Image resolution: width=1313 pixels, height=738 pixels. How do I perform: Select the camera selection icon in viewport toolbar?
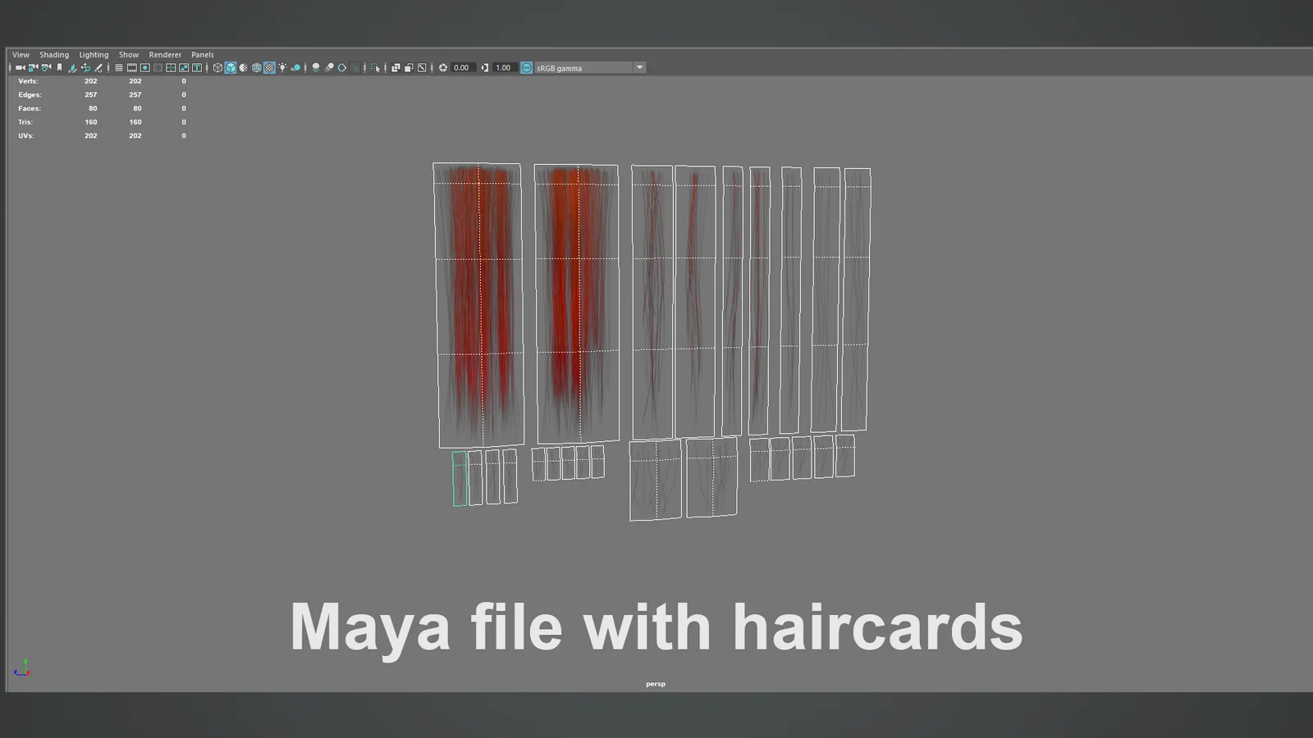(21, 68)
